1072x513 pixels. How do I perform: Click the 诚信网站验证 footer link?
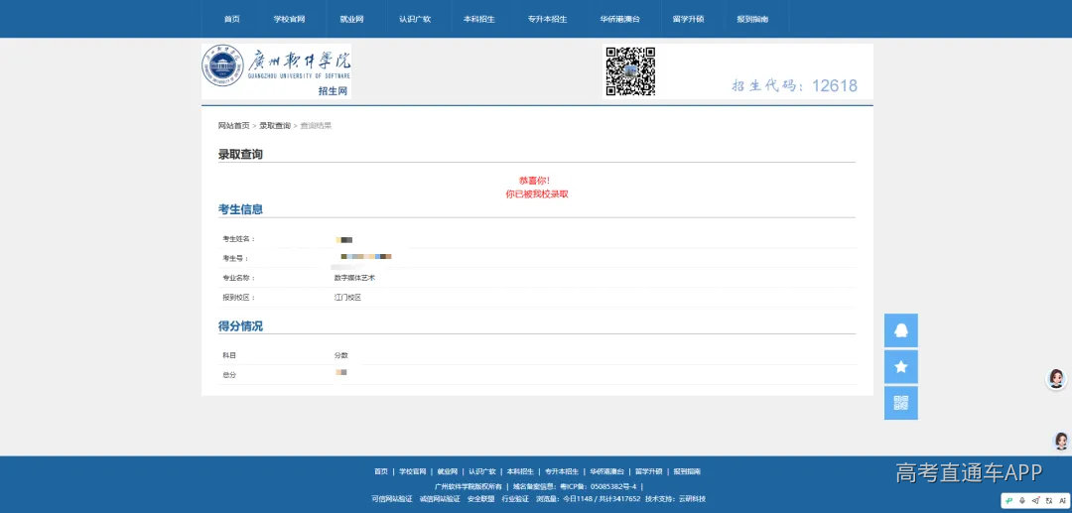440,499
